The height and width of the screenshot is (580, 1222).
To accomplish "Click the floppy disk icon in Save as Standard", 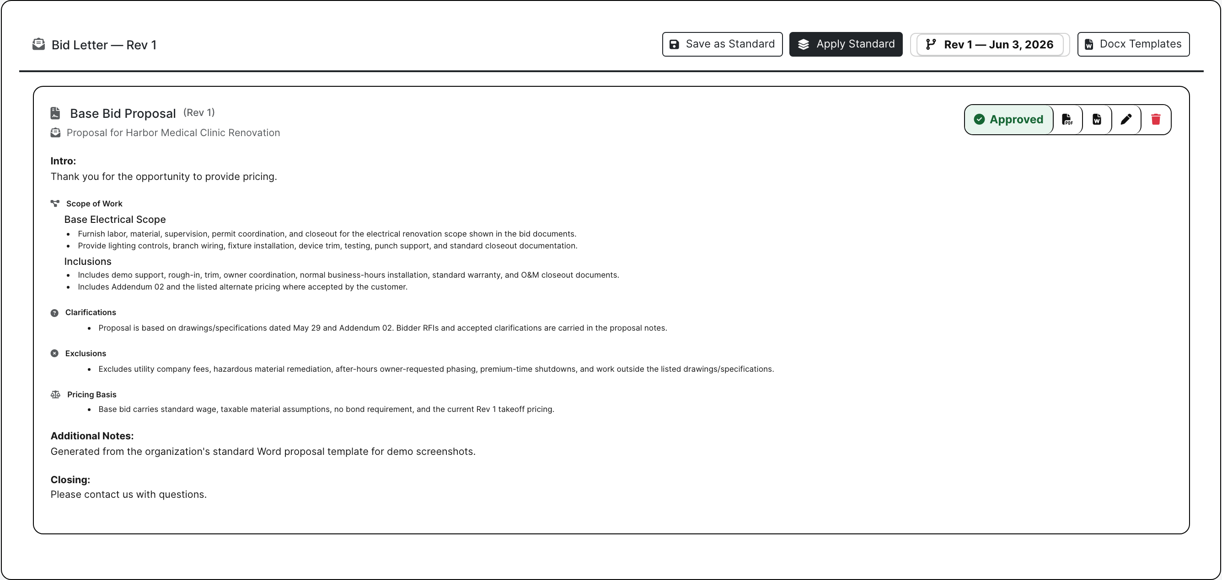I will [x=674, y=44].
